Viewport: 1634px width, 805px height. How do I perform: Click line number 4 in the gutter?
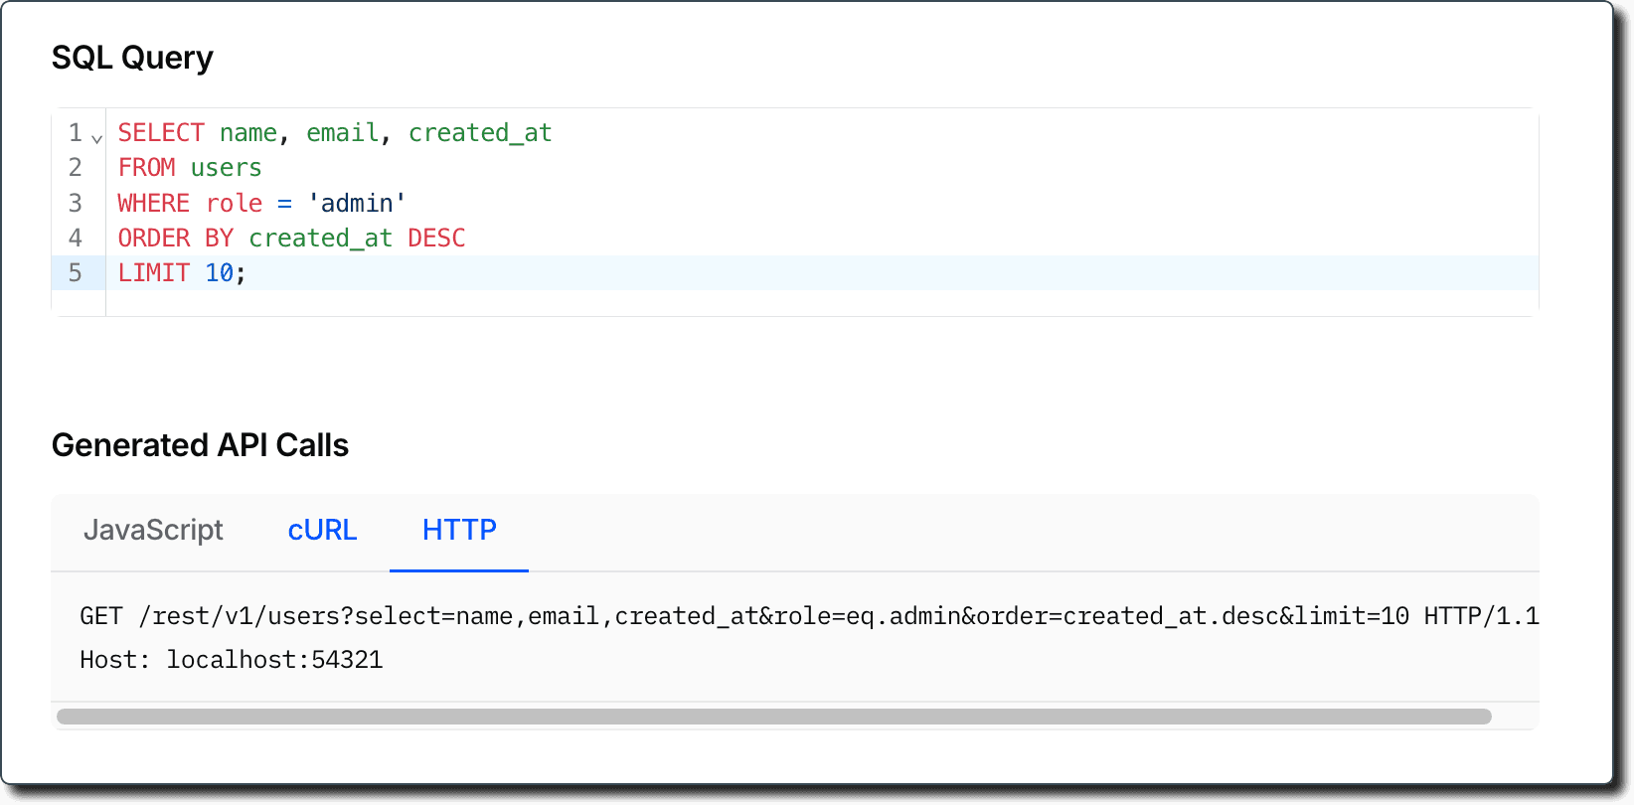tap(75, 239)
